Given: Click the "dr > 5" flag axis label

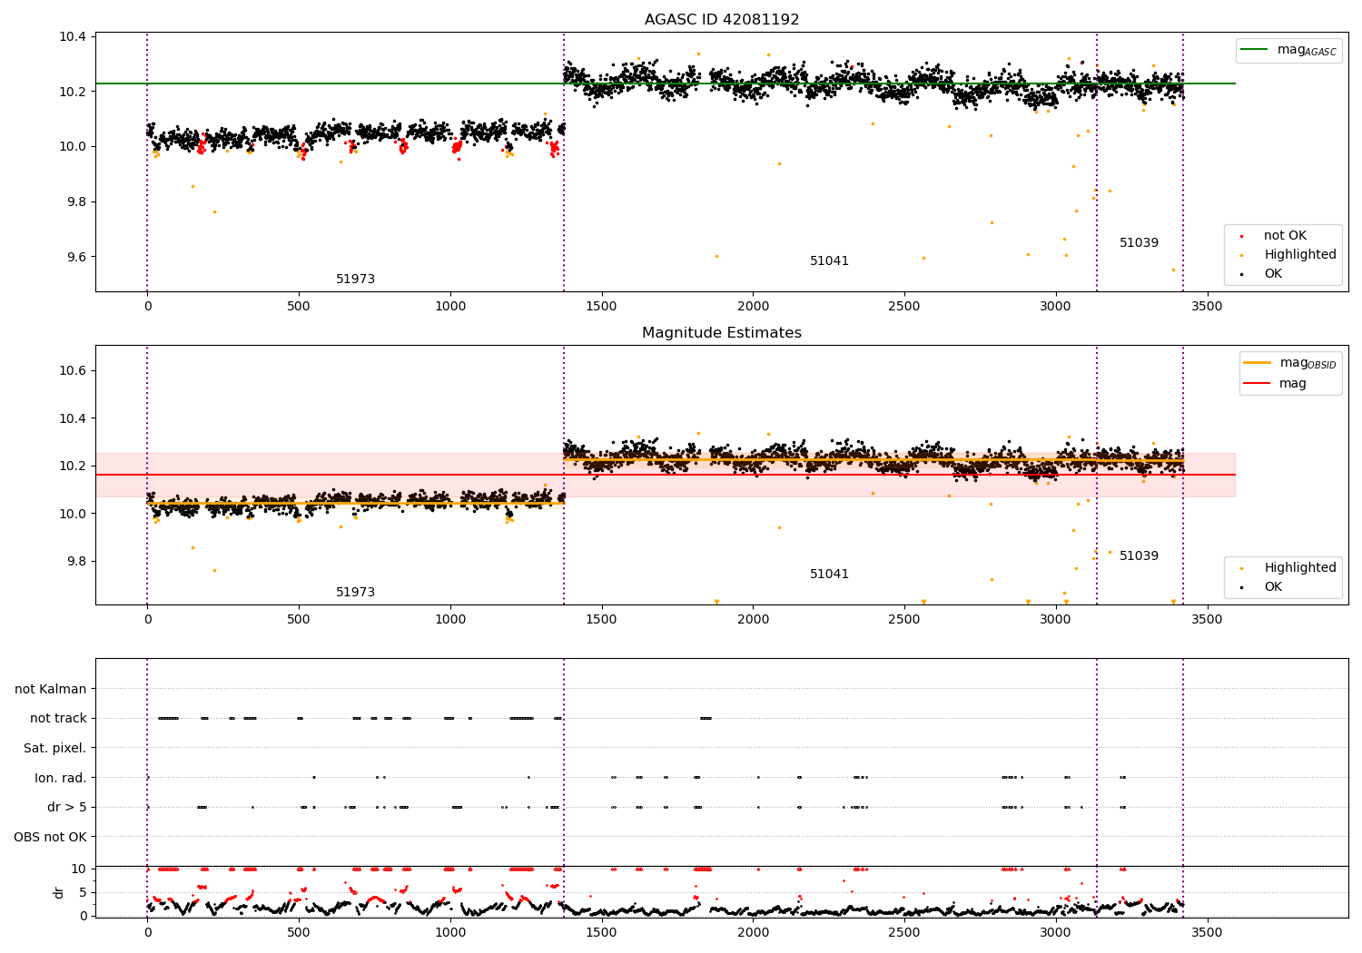Looking at the screenshot, I should click(x=67, y=808).
